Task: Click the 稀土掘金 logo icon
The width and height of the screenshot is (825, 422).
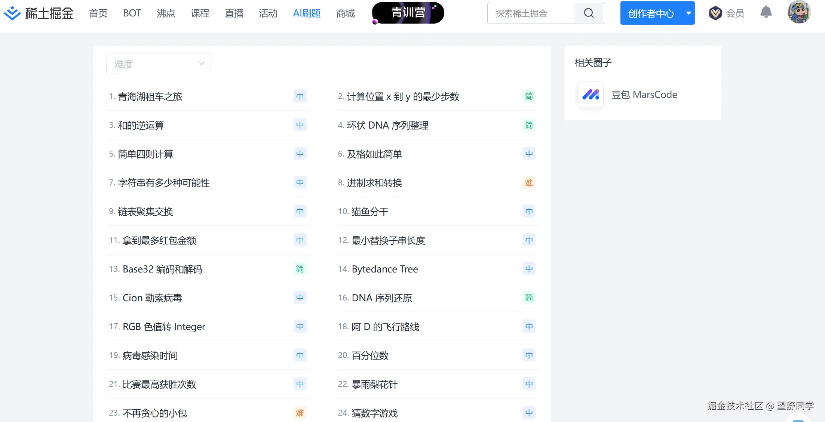Action: tap(12, 13)
